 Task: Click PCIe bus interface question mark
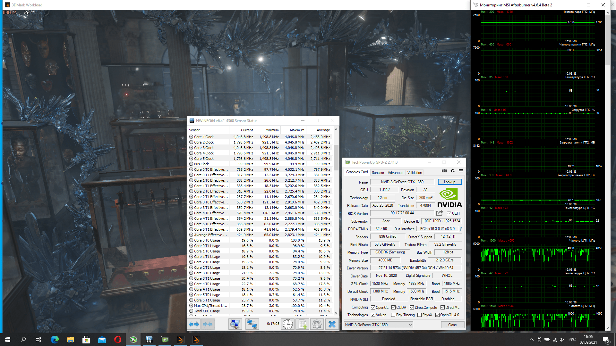[x=461, y=229]
